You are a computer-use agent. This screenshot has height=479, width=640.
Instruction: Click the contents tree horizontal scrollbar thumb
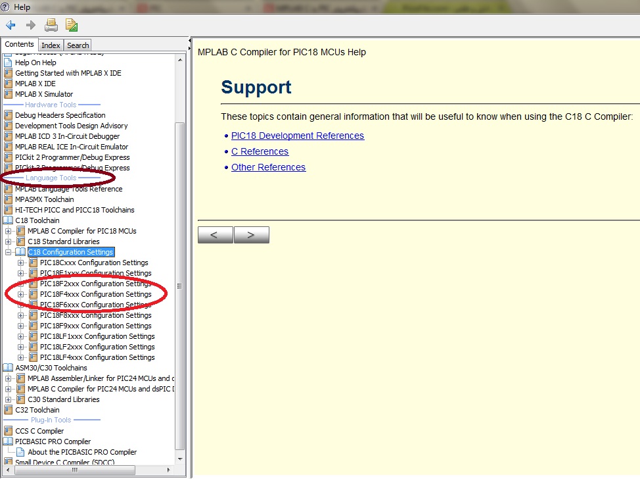[75, 470]
